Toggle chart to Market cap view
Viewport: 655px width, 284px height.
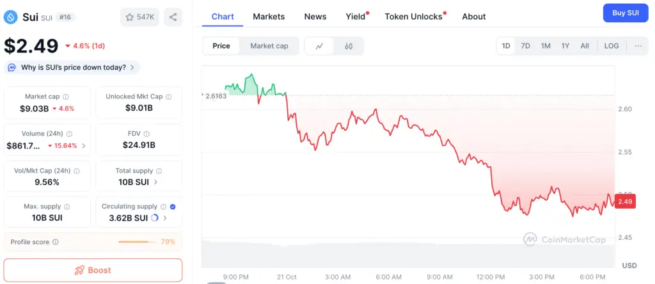point(269,46)
